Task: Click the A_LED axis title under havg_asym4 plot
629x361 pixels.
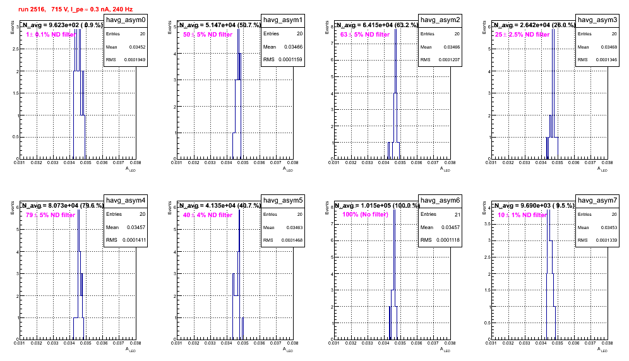Action: [x=131, y=350]
